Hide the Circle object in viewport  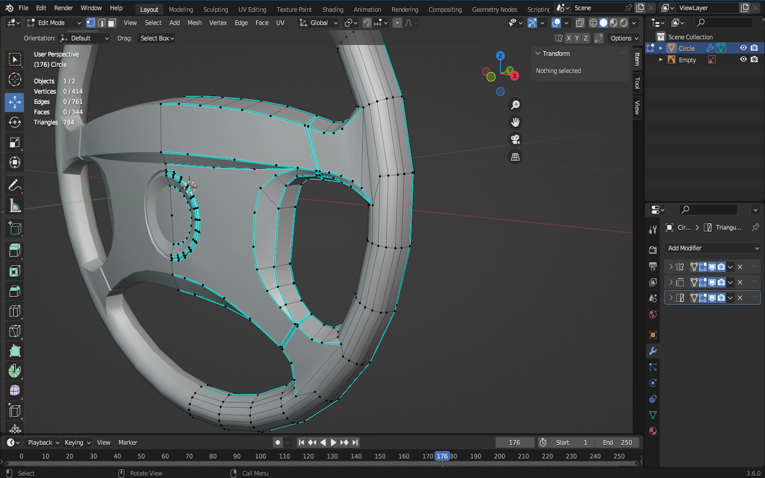[x=743, y=48]
